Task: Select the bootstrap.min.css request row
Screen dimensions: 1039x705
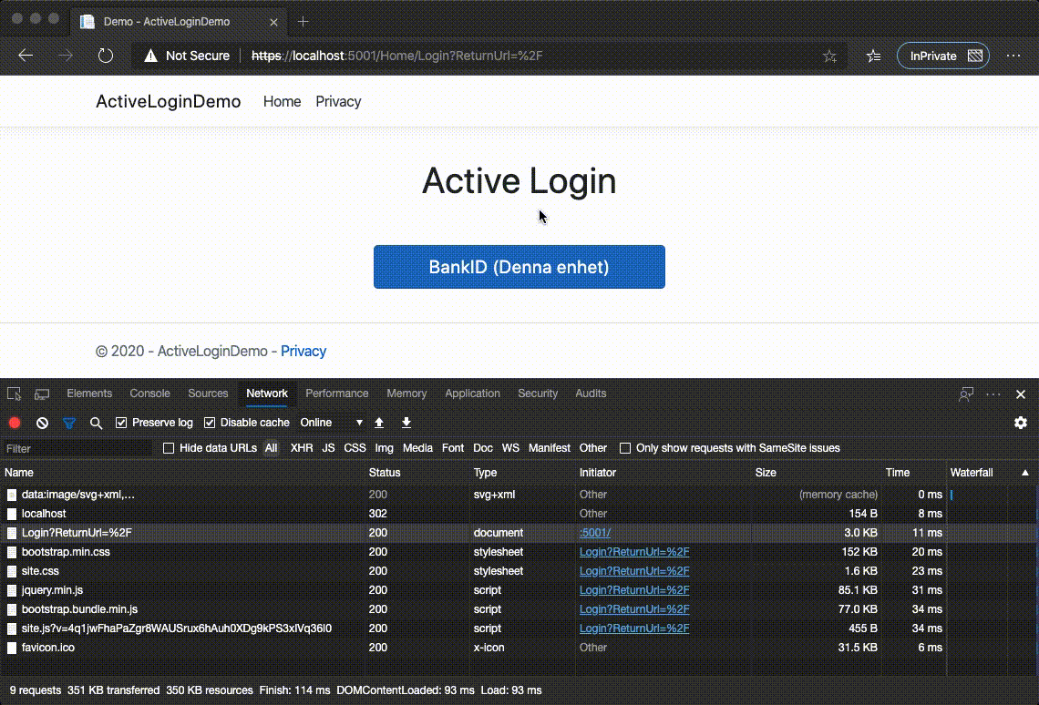Action: pyautogui.click(x=474, y=552)
